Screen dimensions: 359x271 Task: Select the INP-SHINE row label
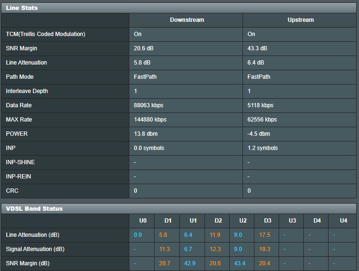click(x=20, y=162)
